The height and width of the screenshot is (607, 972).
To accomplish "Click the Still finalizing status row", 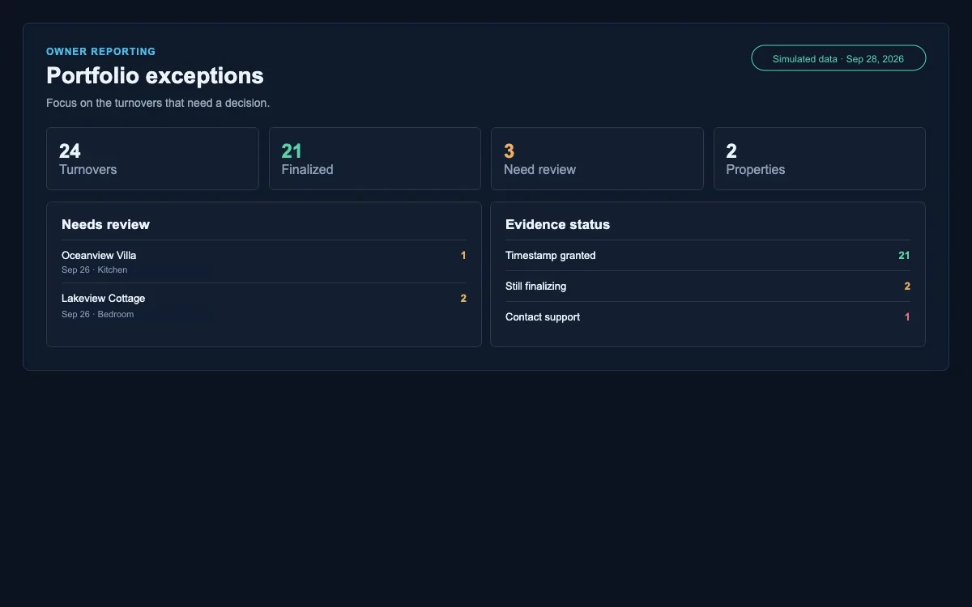I will [708, 287].
